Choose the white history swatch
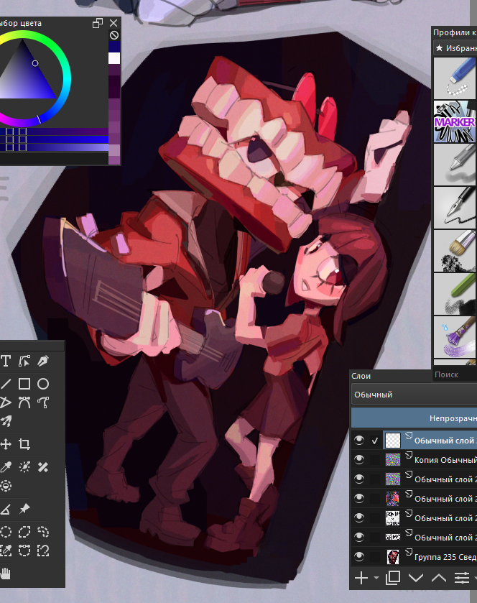The height and width of the screenshot is (603, 477). click(x=114, y=58)
